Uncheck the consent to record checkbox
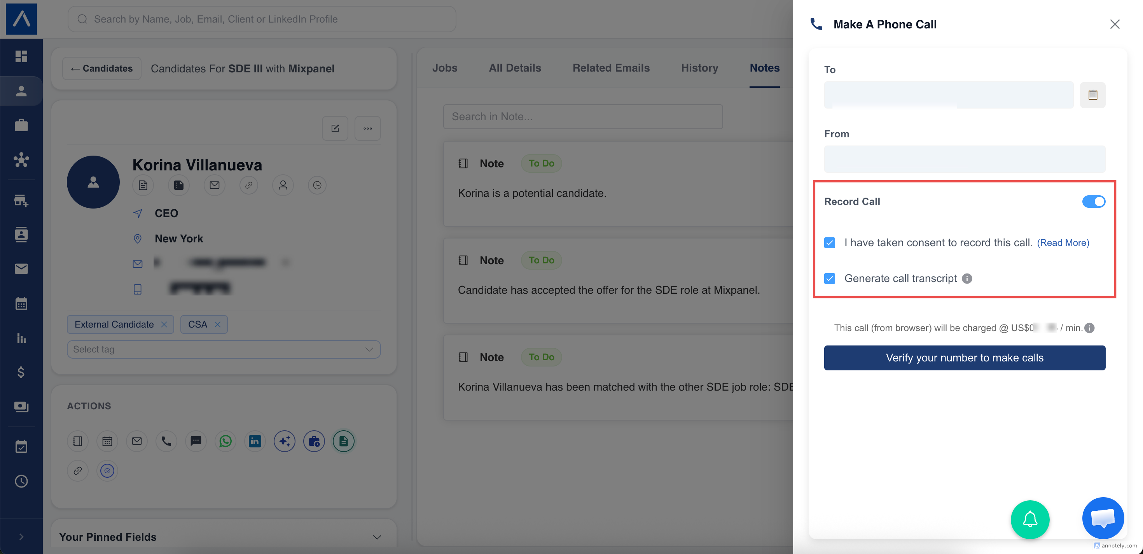 pyautogui.click(x=829, y=242)
